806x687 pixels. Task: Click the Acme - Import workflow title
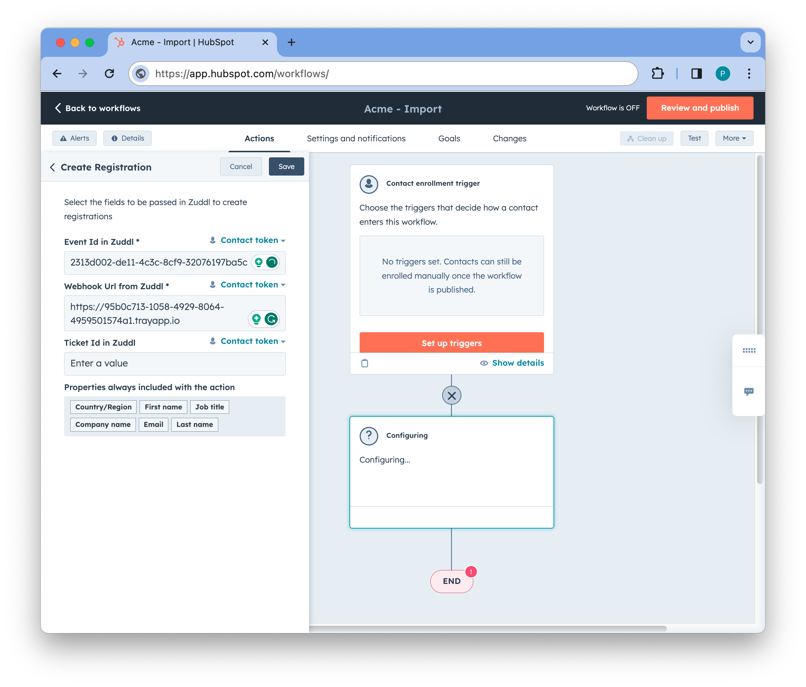click(403, 109)
